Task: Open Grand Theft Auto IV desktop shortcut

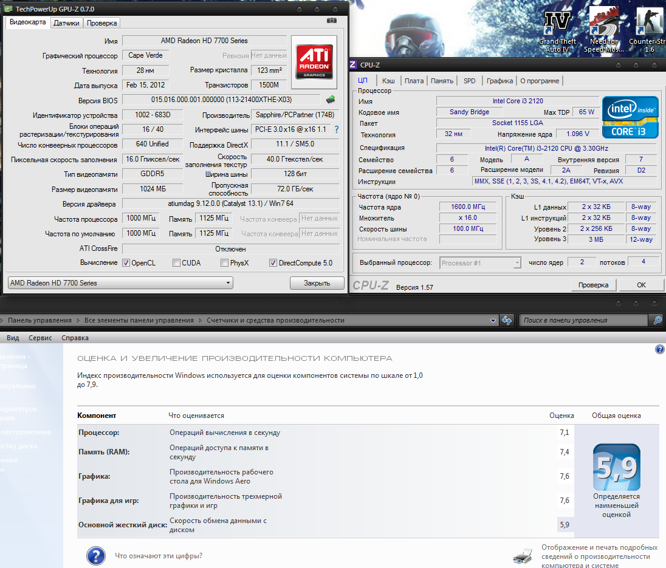Action: [557, 32]
